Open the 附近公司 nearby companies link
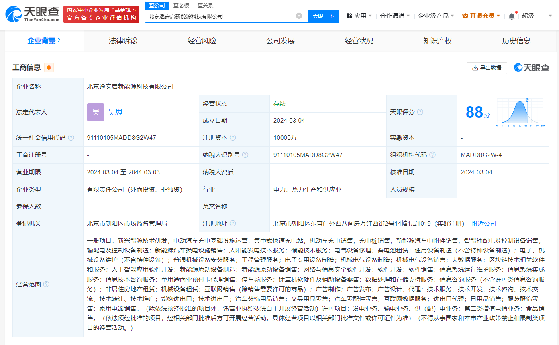This screenshot has width=559, height=345. 484,224
